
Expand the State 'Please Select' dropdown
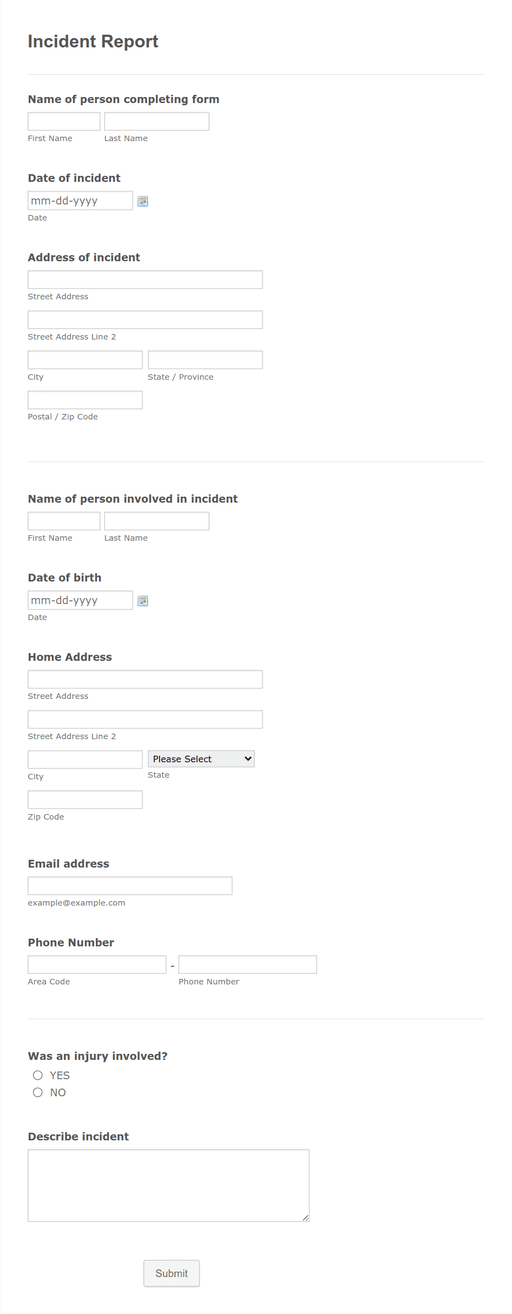tap(201, 759)
